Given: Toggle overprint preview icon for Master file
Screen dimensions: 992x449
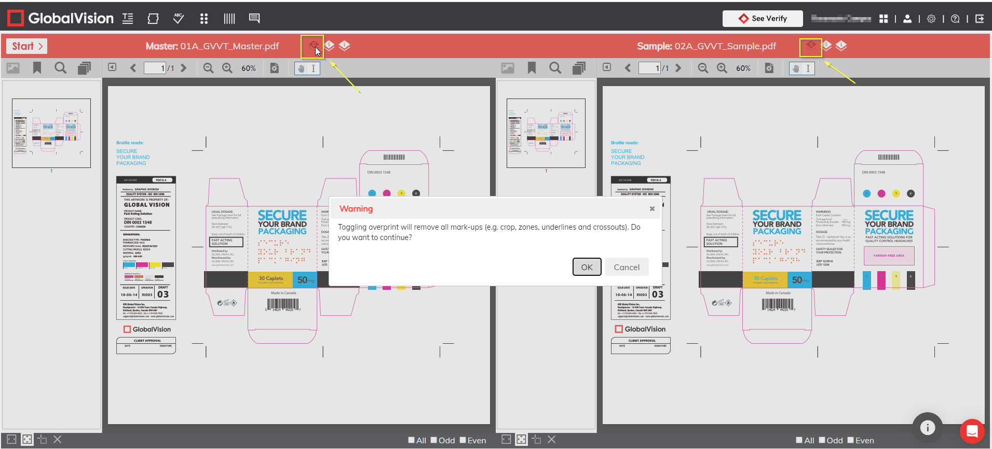Looking at the screenshot, I should click(313, 46).
